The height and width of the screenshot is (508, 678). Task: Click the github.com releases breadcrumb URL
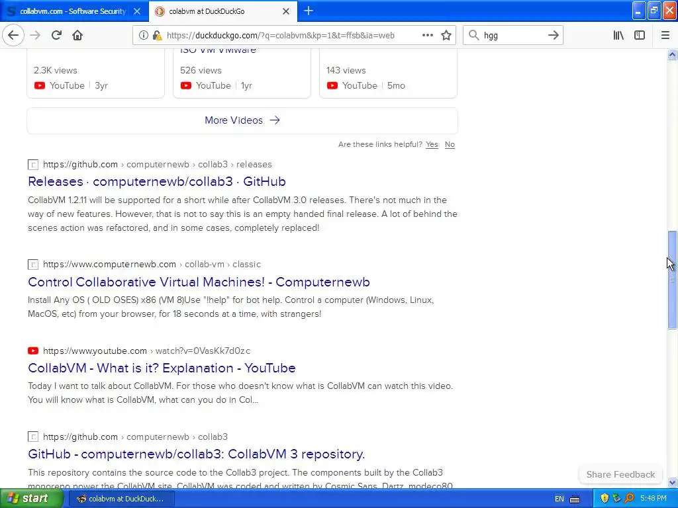pos(158,164)
